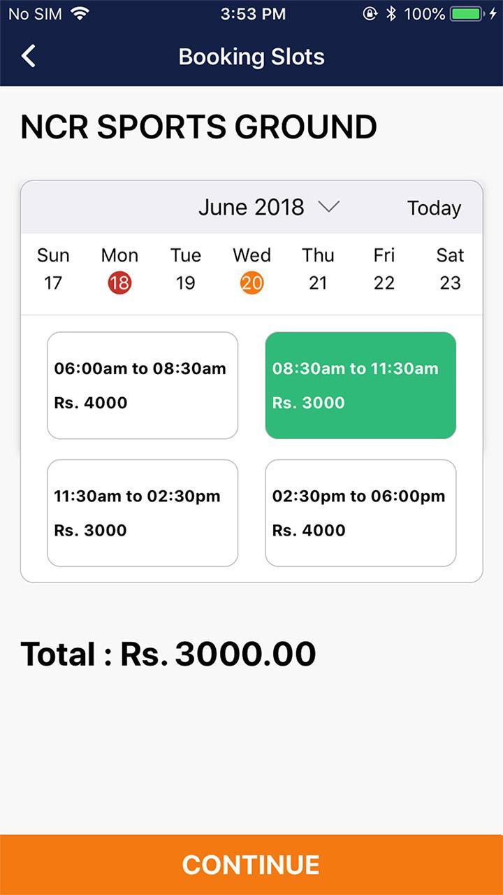Select Wednesday 20 orange-circled date
This screenshot has height=895, width=503.
point(251,282)
